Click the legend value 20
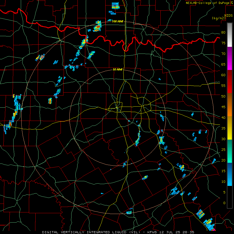The height and width of the screenshot is (234, 234). (x=223, y=160)
